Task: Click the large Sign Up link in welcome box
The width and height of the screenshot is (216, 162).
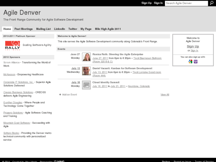Action: [x=193, y=46]
